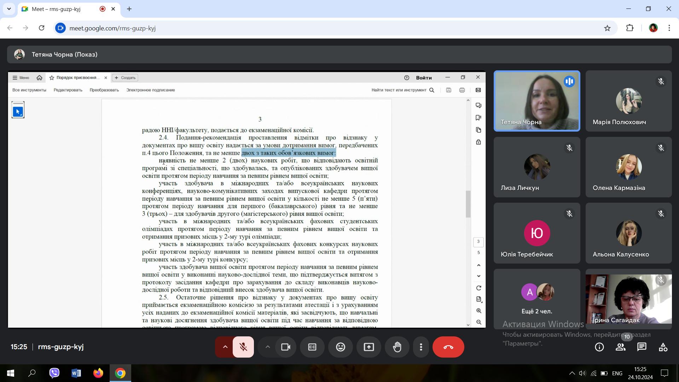679x382 pixels.
Task: Open emoji reactions button
Action: pyautogui.click(x=341, y=347)
